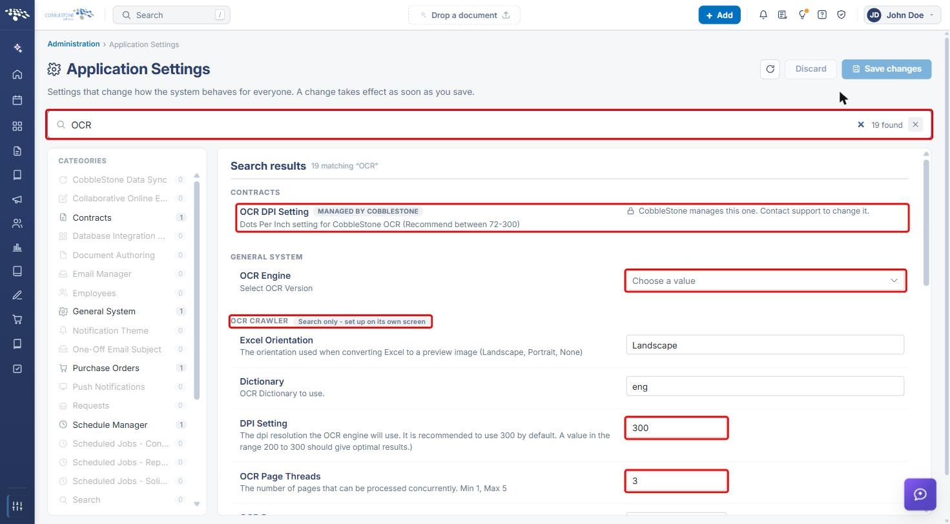
Task: Click the Drop a document upload area
Action: click(x=464, y=15)
